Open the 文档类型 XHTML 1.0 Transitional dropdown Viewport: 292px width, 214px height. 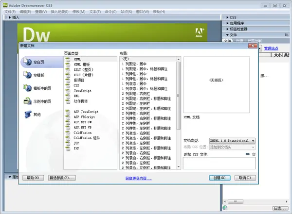click(x=232, y=141)
